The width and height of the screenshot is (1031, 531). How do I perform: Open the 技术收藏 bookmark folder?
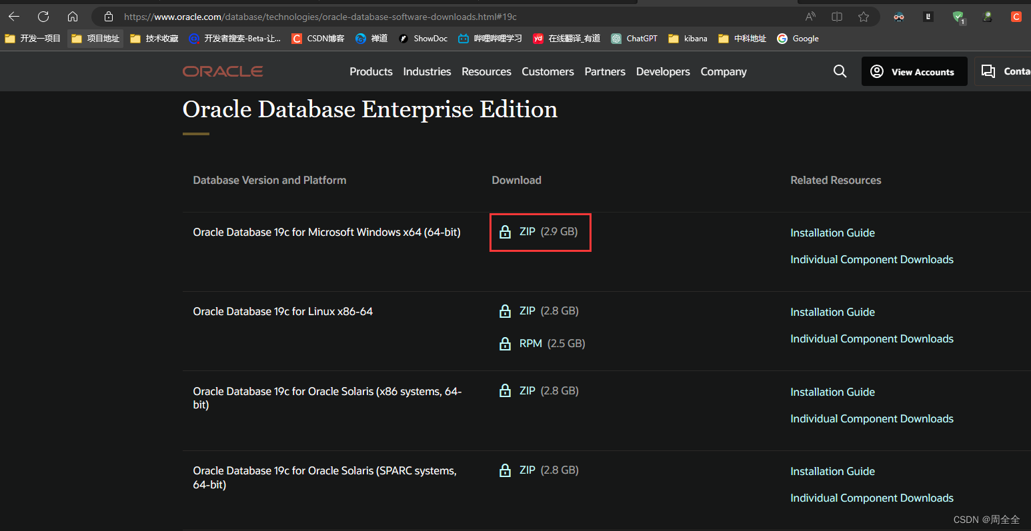point(154,39)
